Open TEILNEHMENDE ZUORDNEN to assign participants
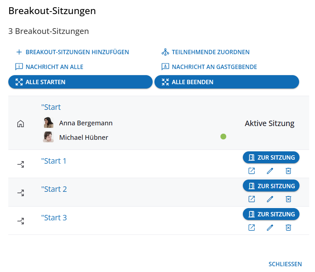The image size is (315, 272). (x=206, y=52)
